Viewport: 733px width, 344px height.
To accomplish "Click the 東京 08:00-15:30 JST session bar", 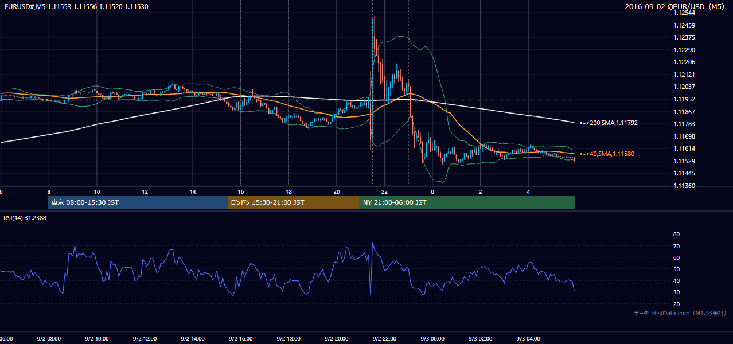I will click(138, 202).
